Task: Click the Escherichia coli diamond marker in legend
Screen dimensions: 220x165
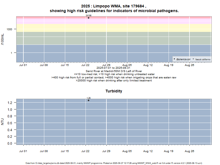Action: tap(174, 59)
